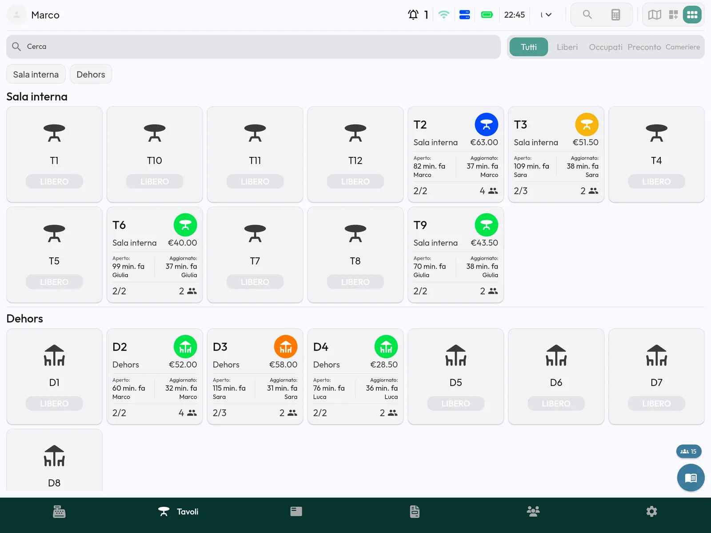The image size is (711, 533).
Task: Expand the dropdown chevron next to the clock
Action: (x=549, y=15)
